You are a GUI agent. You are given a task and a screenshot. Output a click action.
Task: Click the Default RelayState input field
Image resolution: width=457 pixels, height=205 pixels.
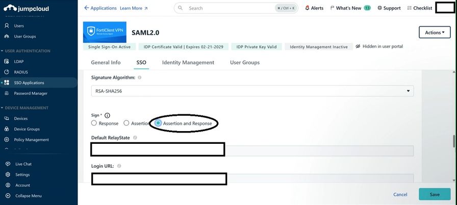pyautogui.click(x=252, y=150)
